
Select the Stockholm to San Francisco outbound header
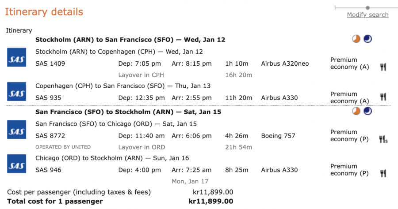[130, 40]
